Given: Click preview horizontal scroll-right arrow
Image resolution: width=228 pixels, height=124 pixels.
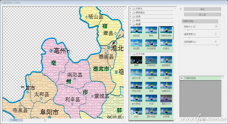Looking at the screenshot, I should point(122,120).
